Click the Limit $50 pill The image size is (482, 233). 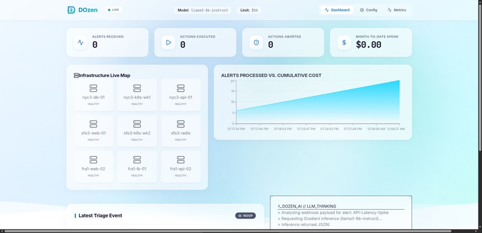[249, 10]
